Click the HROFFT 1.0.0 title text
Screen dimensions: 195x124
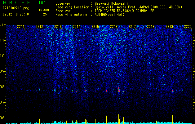coord(24,2)
